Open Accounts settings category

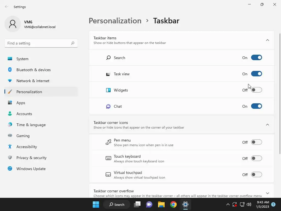click(41, 114)
